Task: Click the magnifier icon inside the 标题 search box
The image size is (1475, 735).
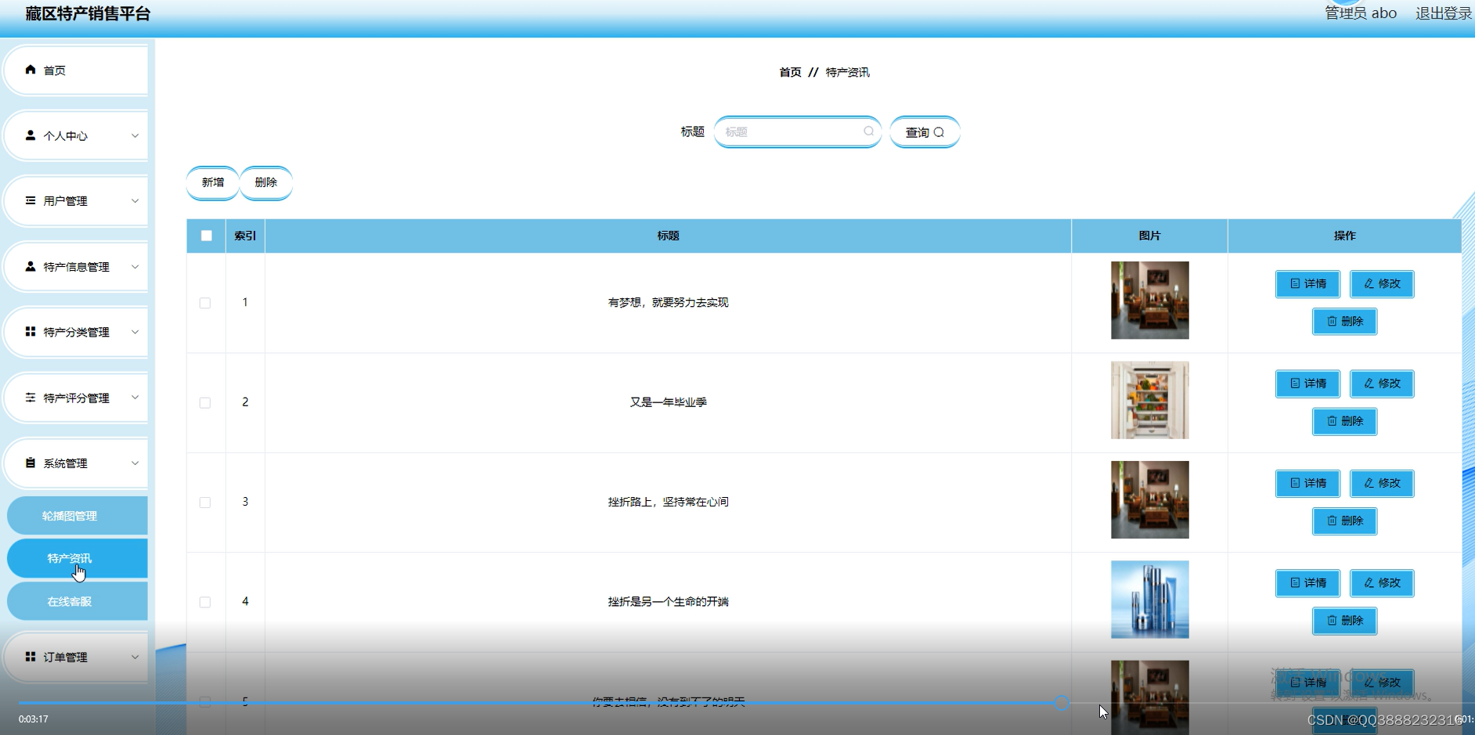Action: 869,132
